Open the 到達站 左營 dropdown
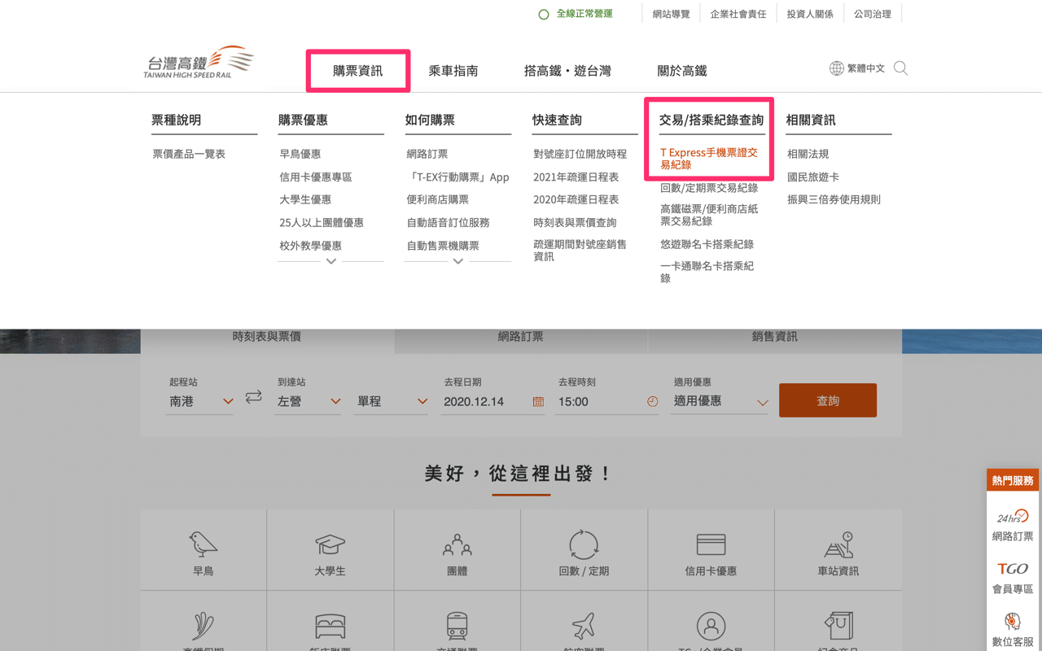1042x651 pixels. (309, 401)
